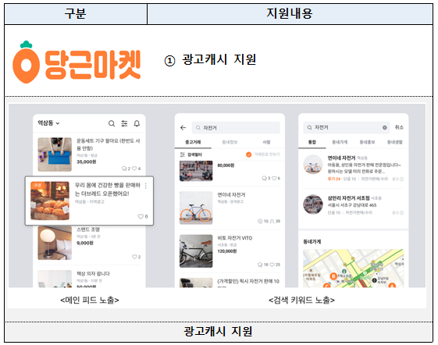Tap the ad info icon on 삼안리 자전거 result
Viewport: 438px width, 345px height.
click(x=401, y=213)
